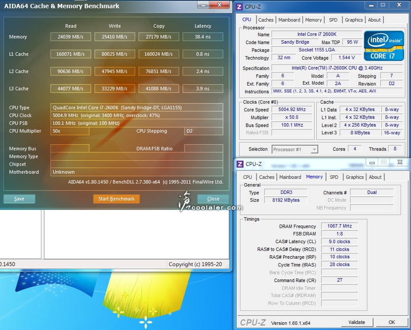Click the Level 3 cache 8 MBytes value
This screenshot has width=411, height=330.
point(360,133)
